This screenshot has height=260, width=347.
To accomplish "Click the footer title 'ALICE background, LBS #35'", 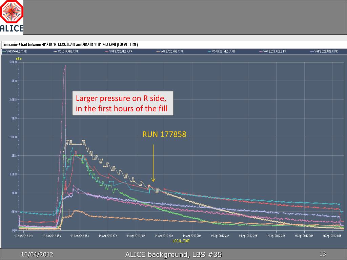I will tap(173, 255).
